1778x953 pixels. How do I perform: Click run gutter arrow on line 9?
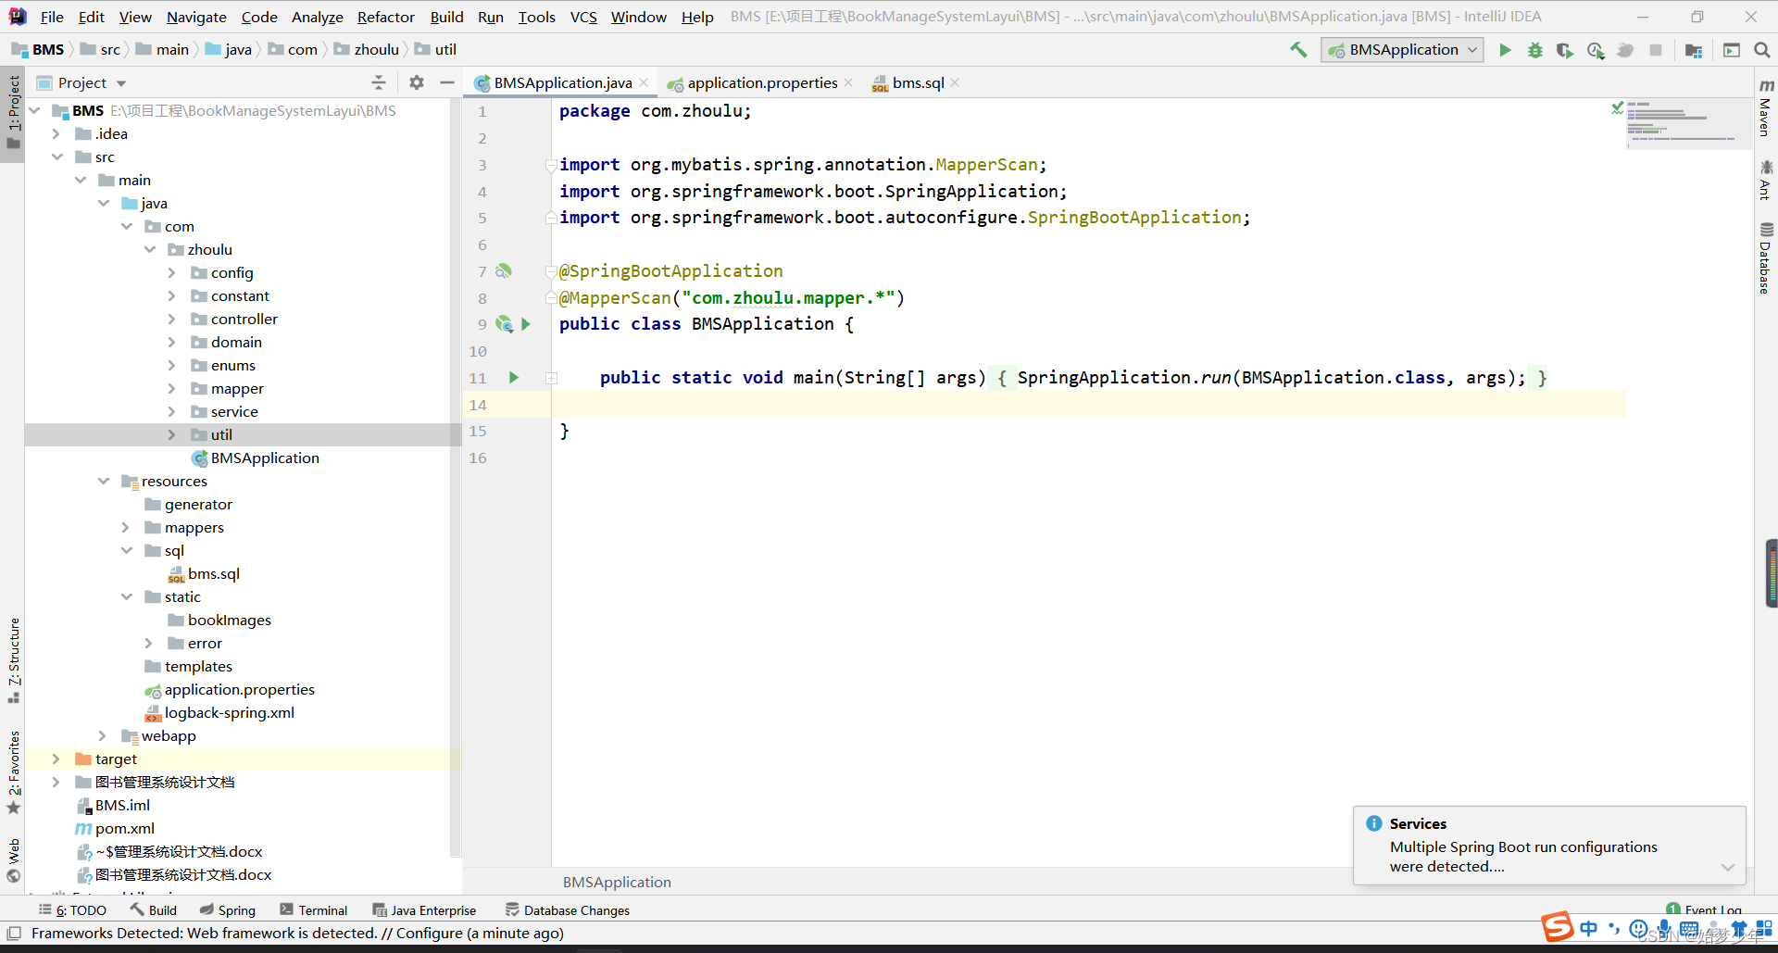click(x=526, y=324)
